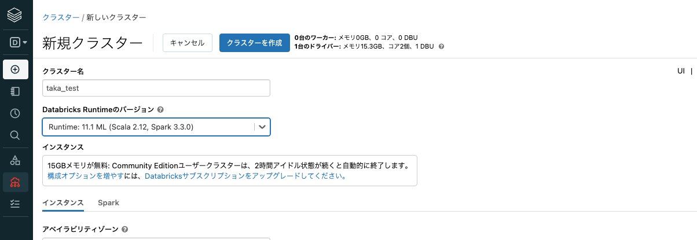
Task: Open the Workflows jobs checklist icon
Action: click(16, 204)
